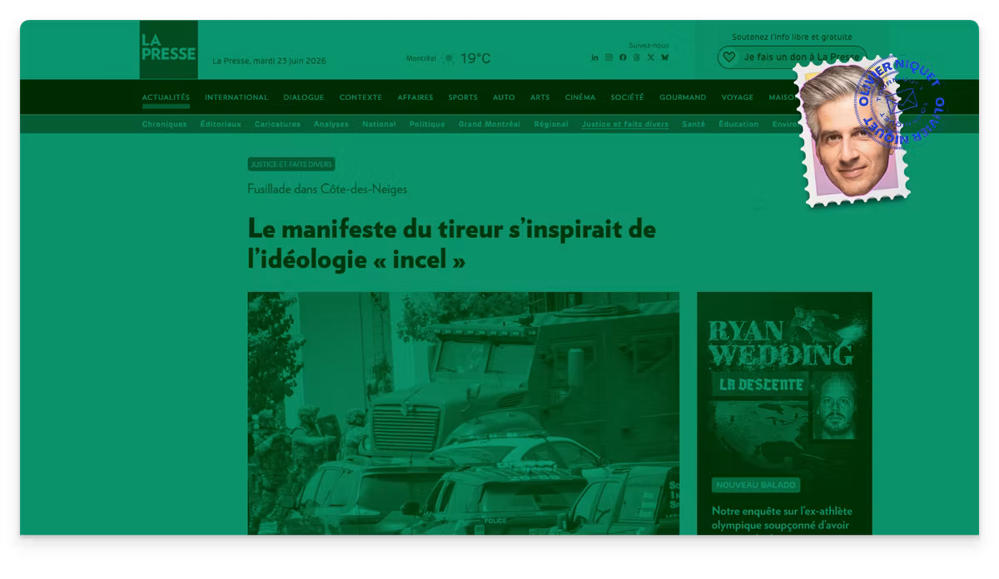Go to Politique subsection
The width and height of the screenshot is (999, 579).
pos(427,124)
